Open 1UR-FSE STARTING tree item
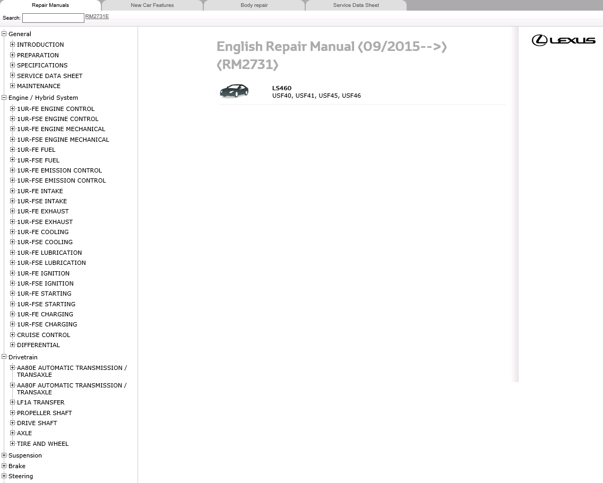Viewport: 603px width, 483px height. [x=46, y=304]
